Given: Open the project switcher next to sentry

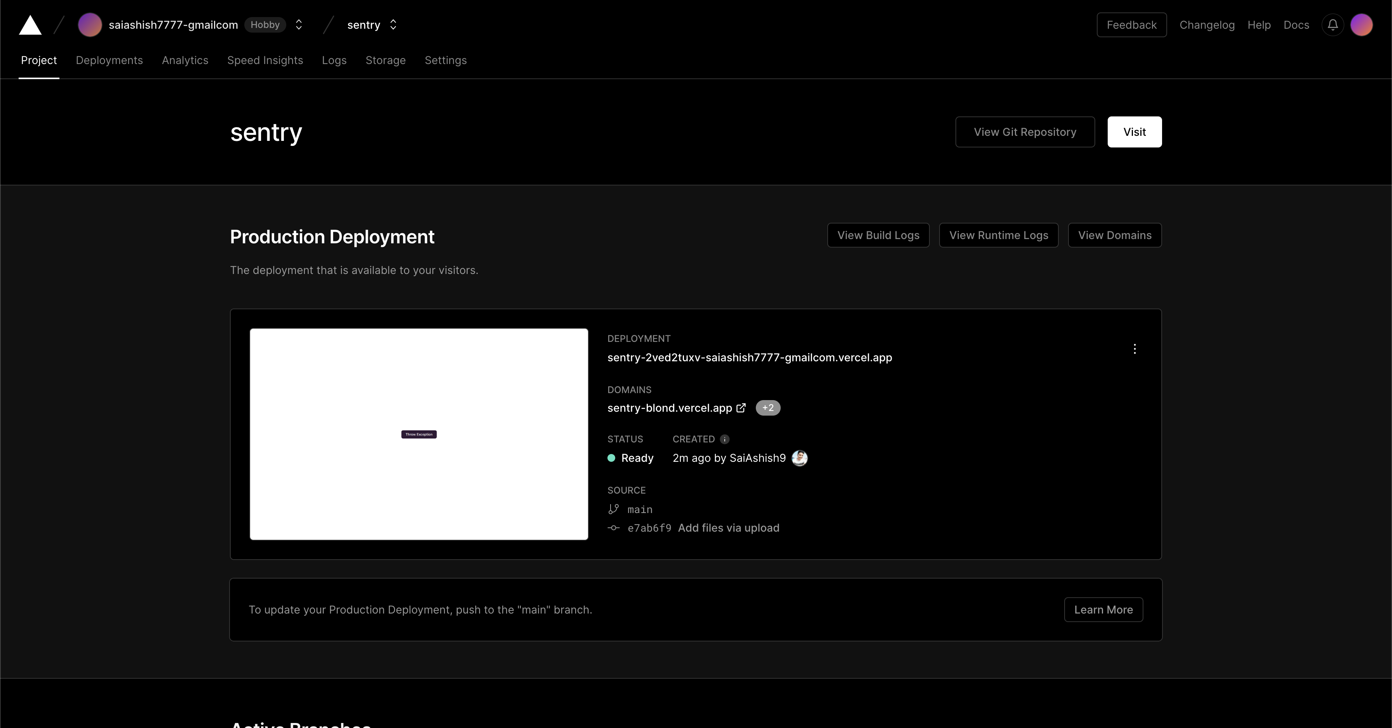Looking at the screenshot, I should pos(394,25).
